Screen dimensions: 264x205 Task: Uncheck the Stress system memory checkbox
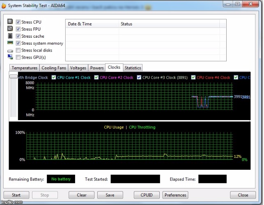pyautogui.click(x=18, y=43)
